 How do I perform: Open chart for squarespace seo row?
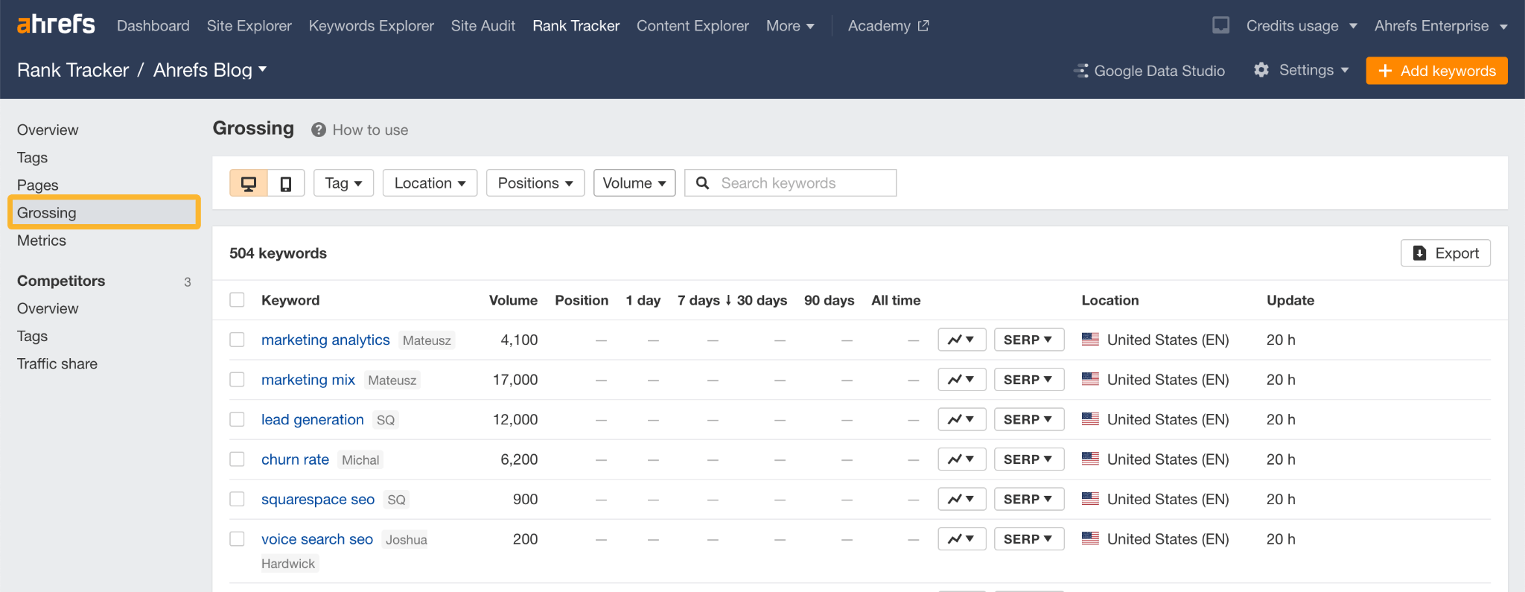962,499
